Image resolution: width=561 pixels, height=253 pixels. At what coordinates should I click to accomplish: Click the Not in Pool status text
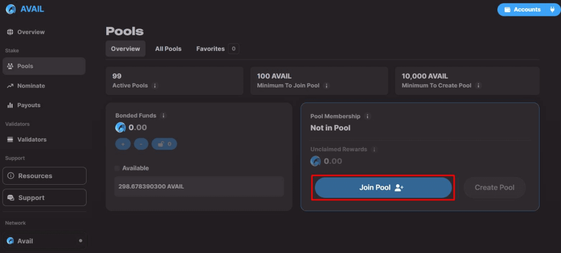click(x=330, y=128)
